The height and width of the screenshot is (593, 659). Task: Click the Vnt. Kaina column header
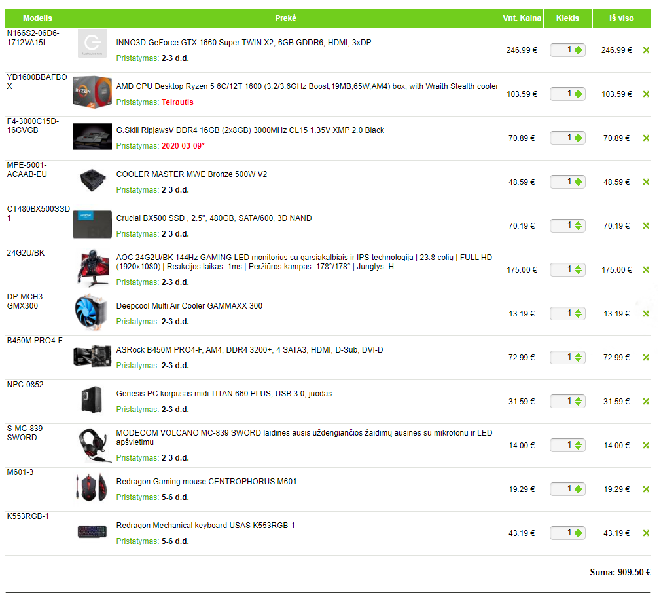[522, 18]
